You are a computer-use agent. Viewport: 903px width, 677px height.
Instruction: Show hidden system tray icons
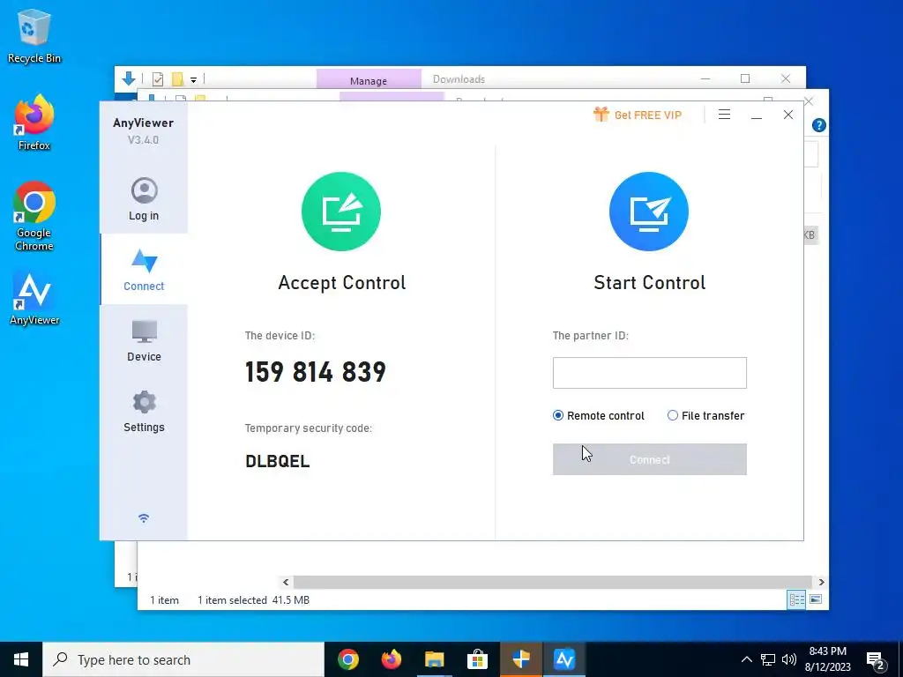[x=746, y=659]
